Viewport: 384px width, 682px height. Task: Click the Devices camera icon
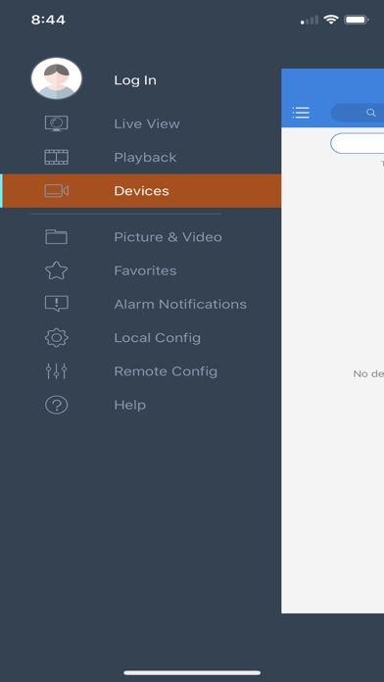click(57, 191)
